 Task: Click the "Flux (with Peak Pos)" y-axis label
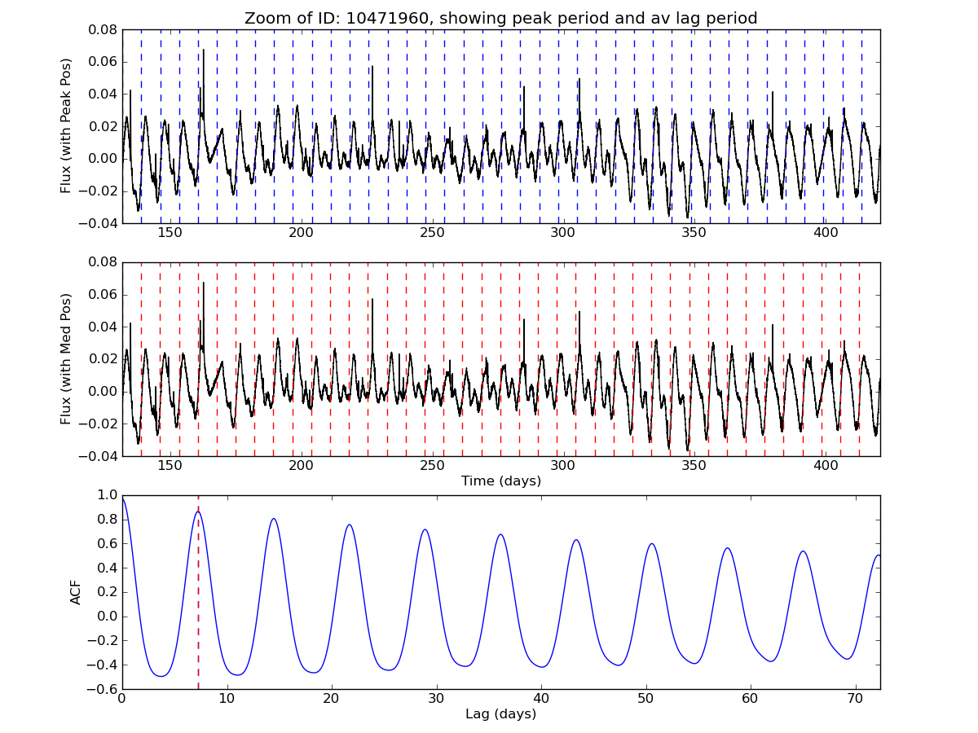(66, 125)
